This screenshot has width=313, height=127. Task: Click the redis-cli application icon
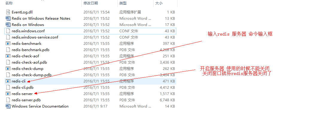[x=8, y=81]
